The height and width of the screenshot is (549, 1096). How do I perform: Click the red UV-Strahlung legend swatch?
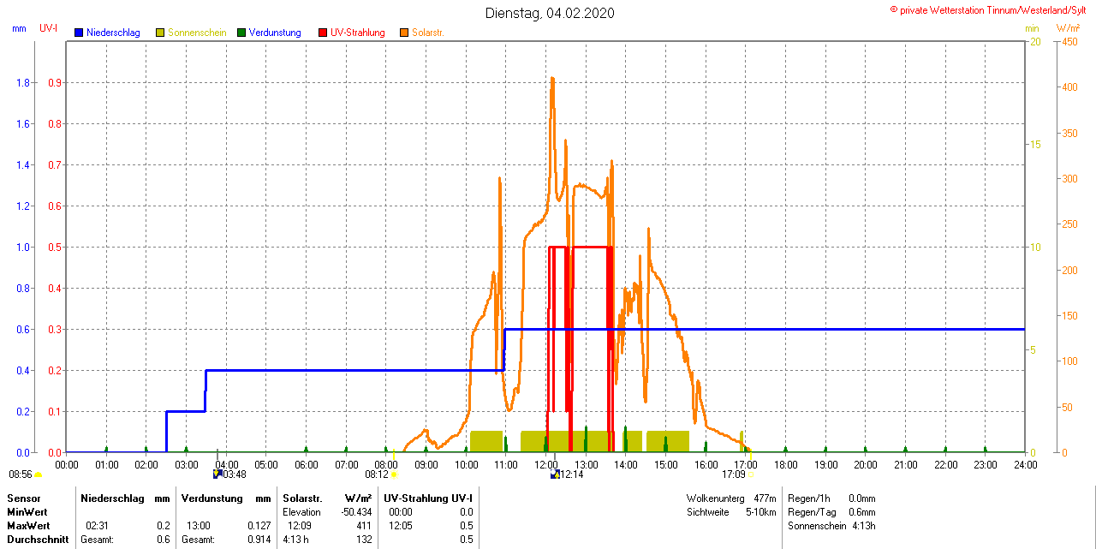pyautogui.click(x=323, y=33)
